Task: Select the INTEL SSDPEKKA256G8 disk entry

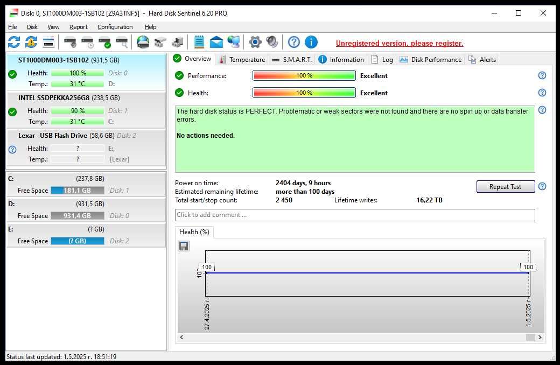Action: tap(86, 110)
